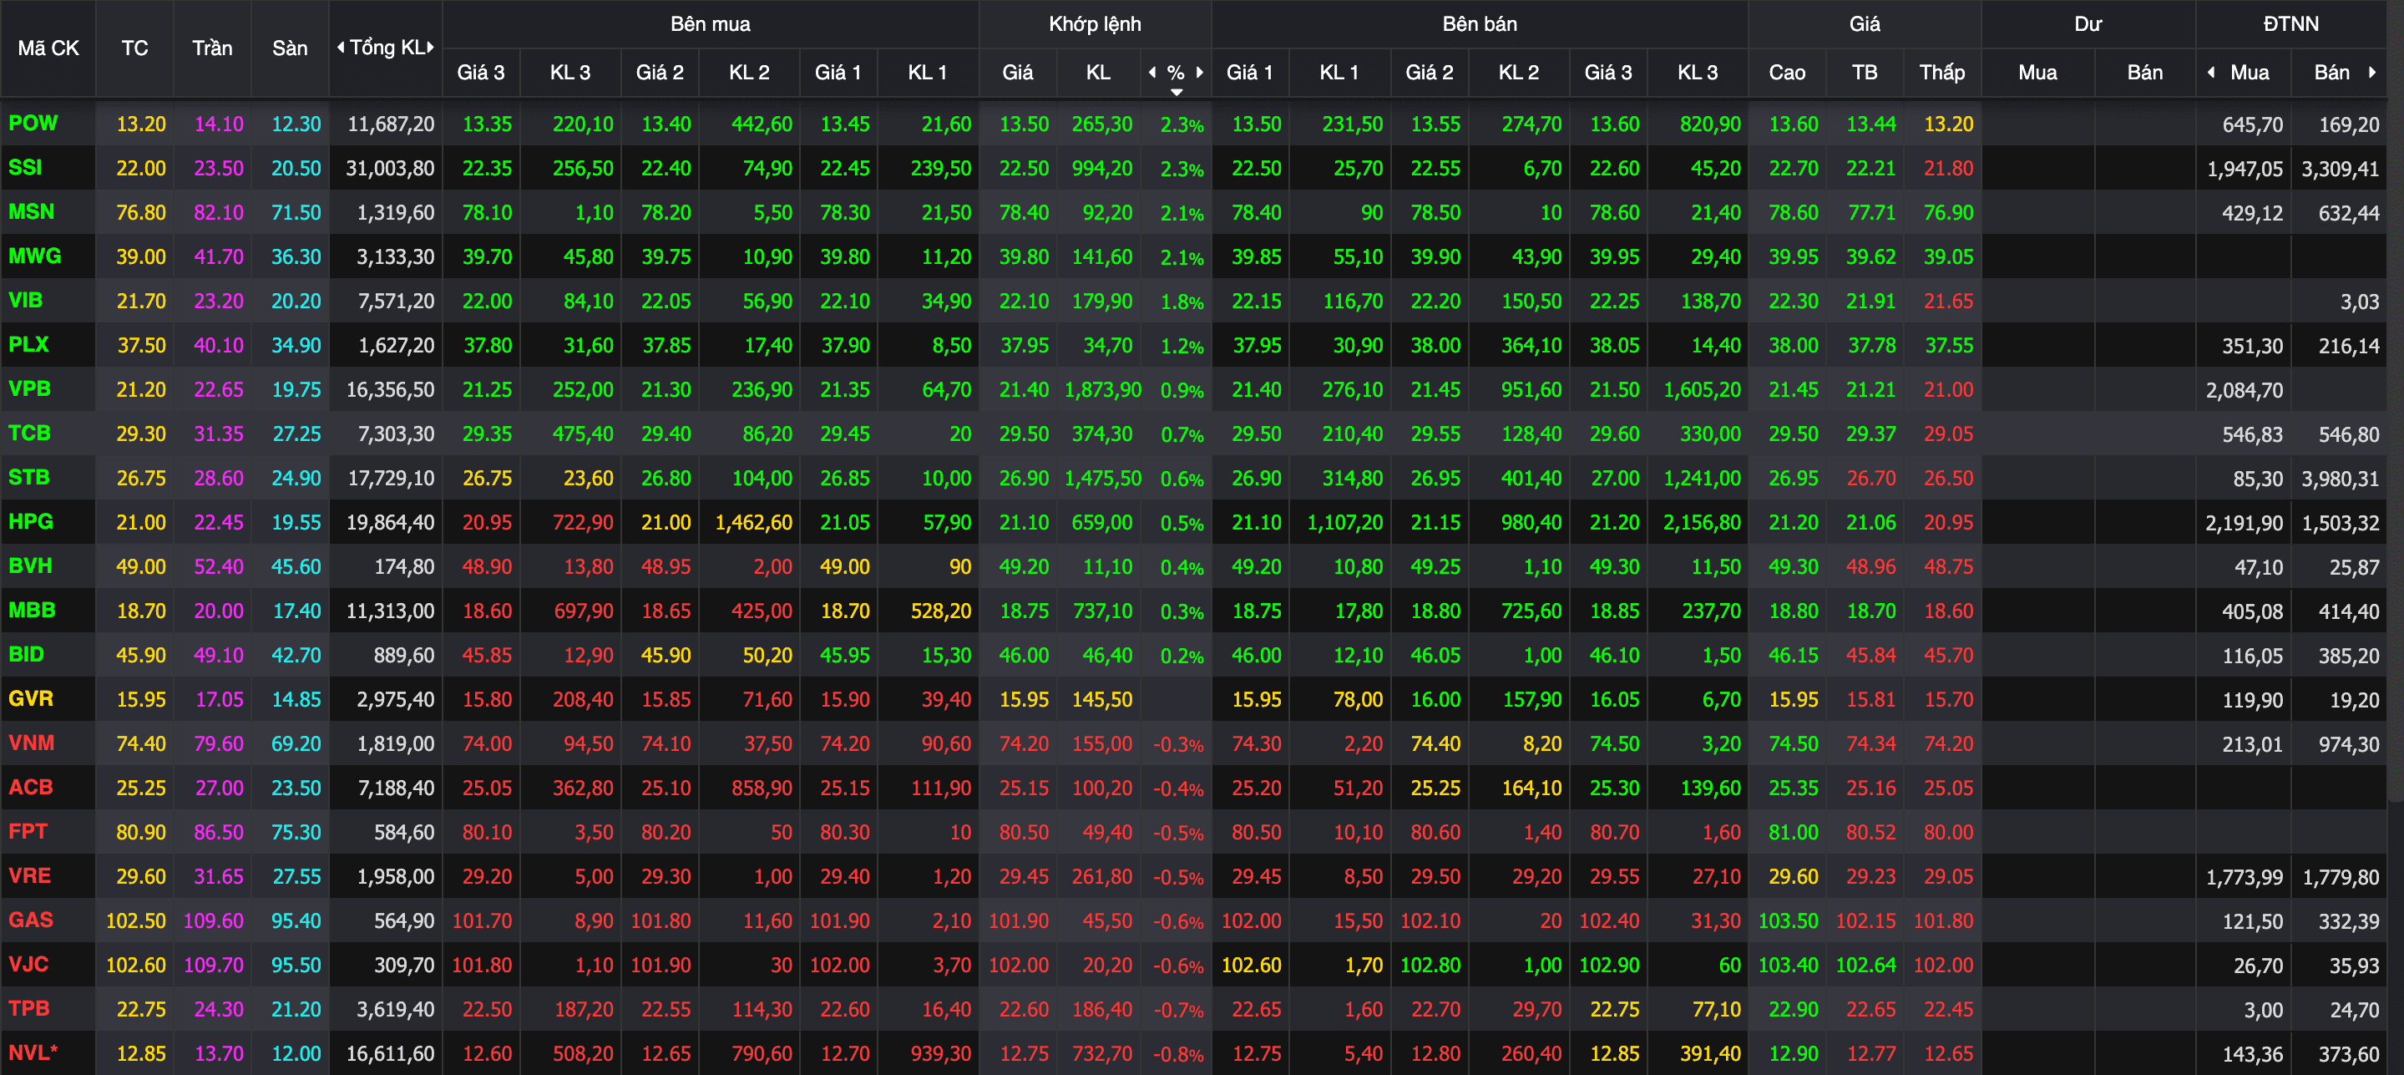Open VRE stock symbol

click(29, 875)
